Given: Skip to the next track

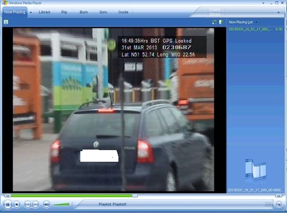Looking at the screenshot, I should 36,204.
